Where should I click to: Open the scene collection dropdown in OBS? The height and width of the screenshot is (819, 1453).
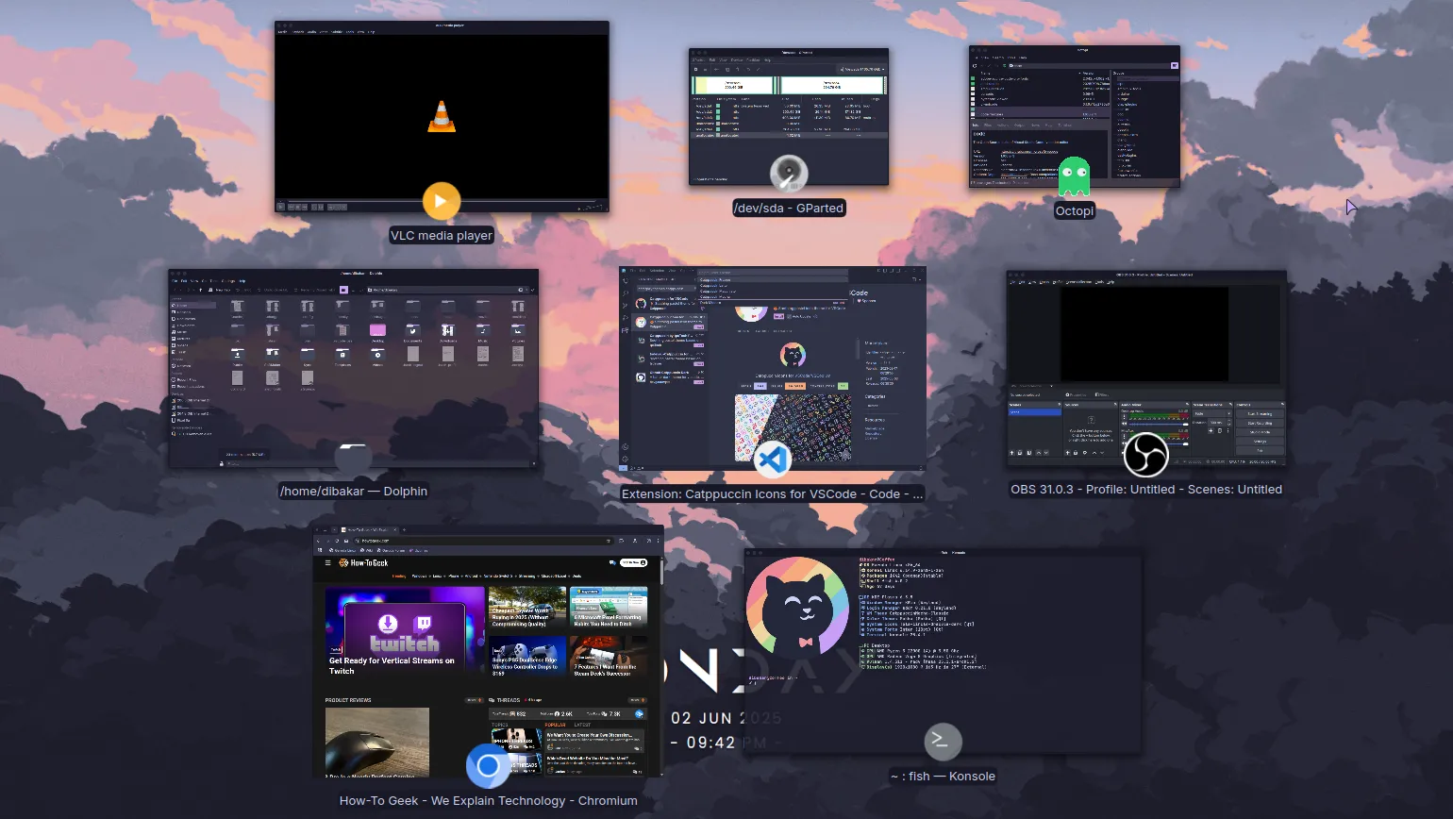[1078, 282]
